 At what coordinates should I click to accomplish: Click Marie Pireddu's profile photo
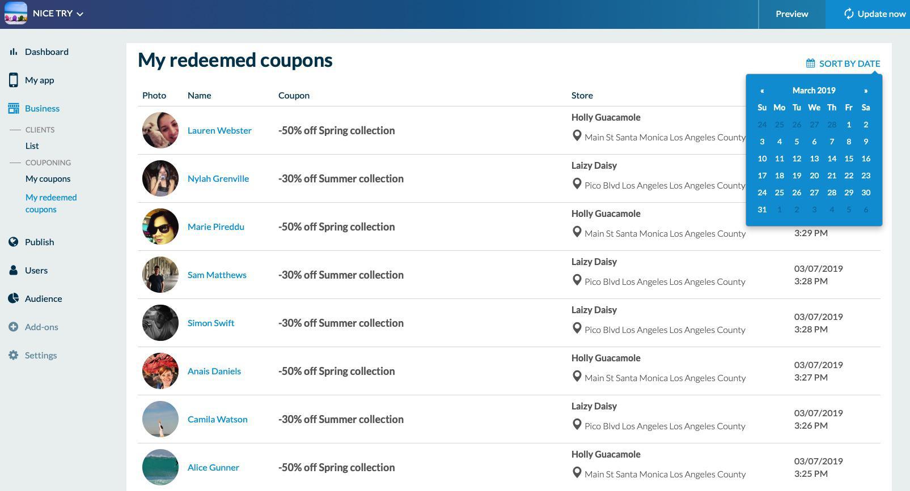click(160, 227)
